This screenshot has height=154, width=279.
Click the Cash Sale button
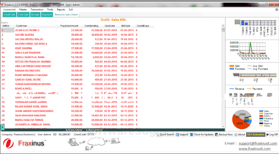(23, 14)
